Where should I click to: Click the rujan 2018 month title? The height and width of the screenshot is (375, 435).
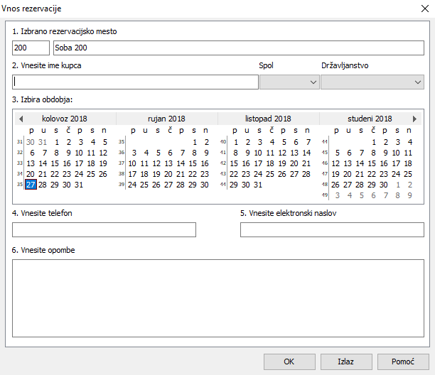click(x=166, y=119)
